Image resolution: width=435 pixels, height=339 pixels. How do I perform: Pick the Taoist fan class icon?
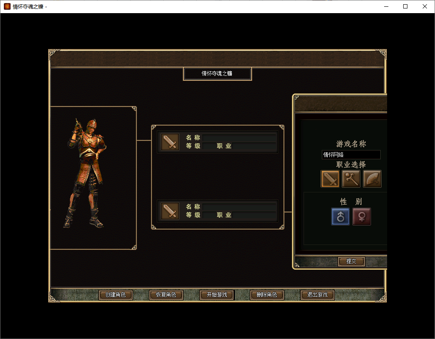(372, 178)
